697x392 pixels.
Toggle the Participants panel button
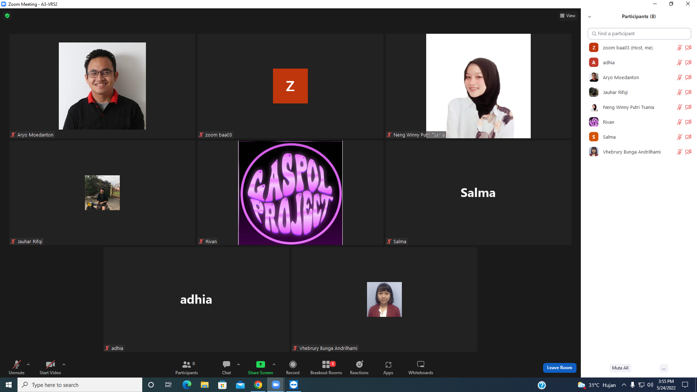pos(187,367)
